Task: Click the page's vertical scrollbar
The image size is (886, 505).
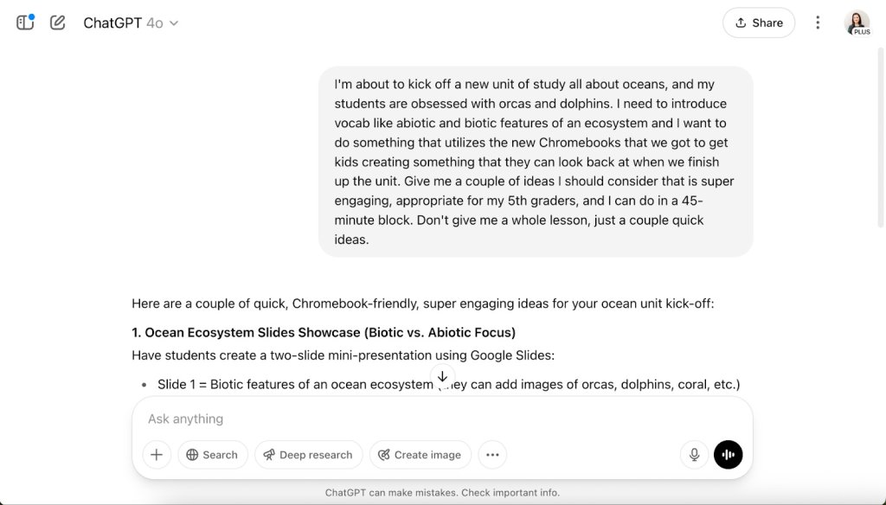Action: pyautogui.click(x=880, y=173)
